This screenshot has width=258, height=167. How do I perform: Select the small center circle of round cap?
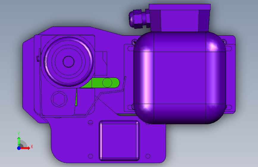[x=68, y=62]
